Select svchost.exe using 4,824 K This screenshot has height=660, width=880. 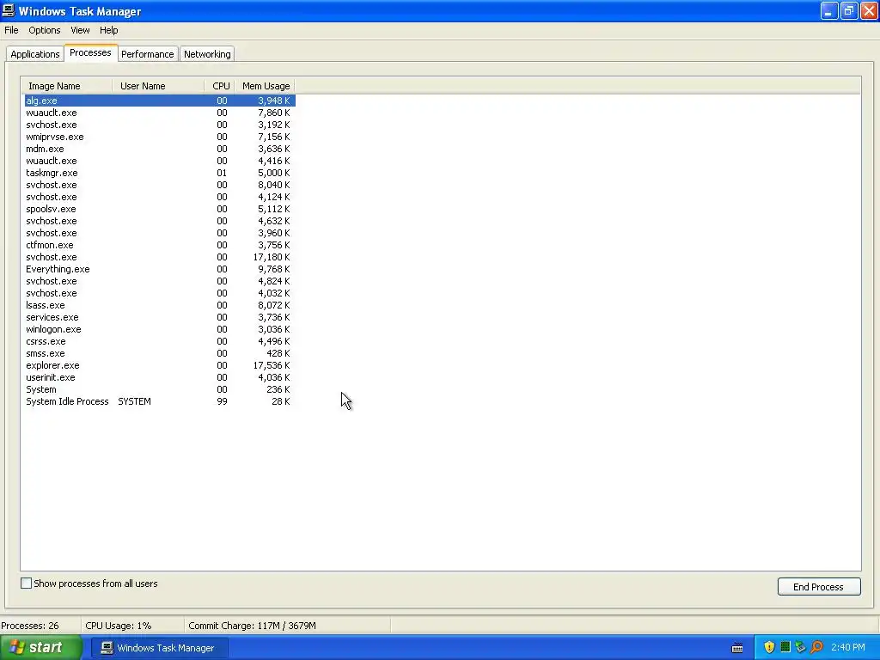click(x=160, y=281)
